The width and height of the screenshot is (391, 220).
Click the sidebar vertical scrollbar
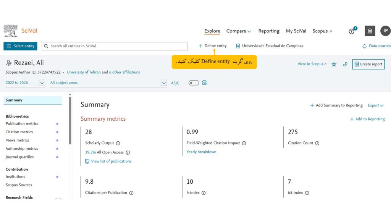pos(70,120)
